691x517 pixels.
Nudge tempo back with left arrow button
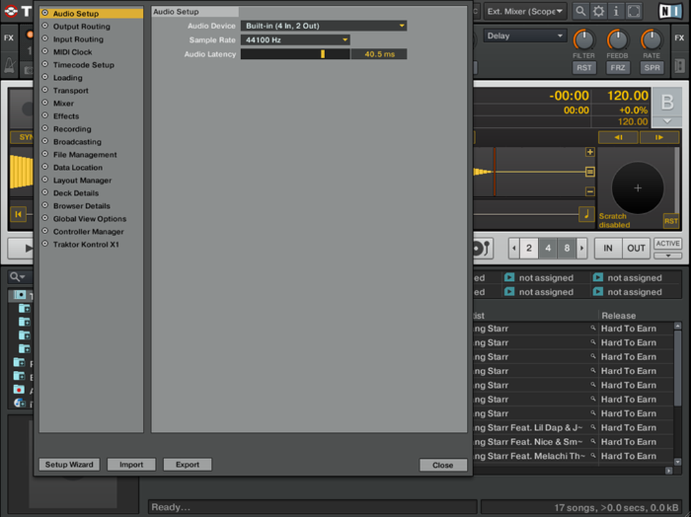click(618, 137)
